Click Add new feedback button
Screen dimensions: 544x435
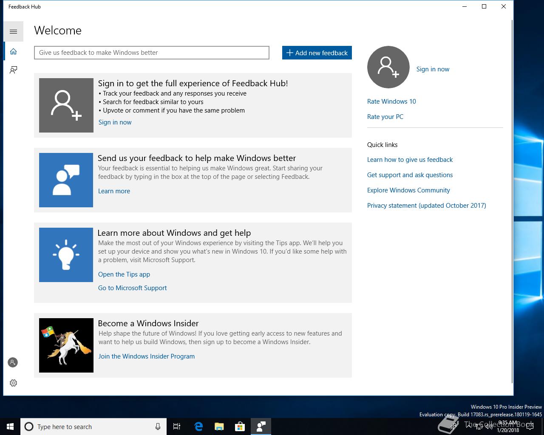click(x=317, y=53)
